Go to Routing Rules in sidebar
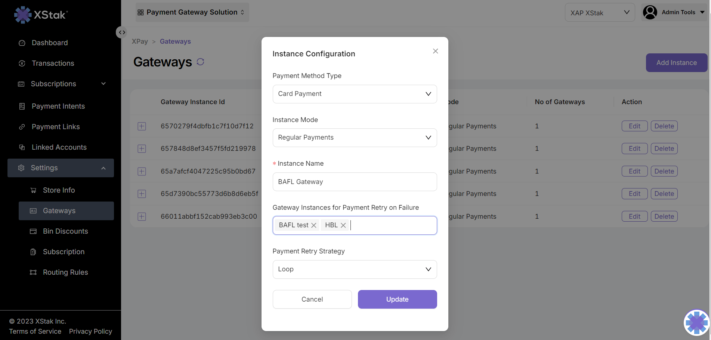 tap(65, 272)
